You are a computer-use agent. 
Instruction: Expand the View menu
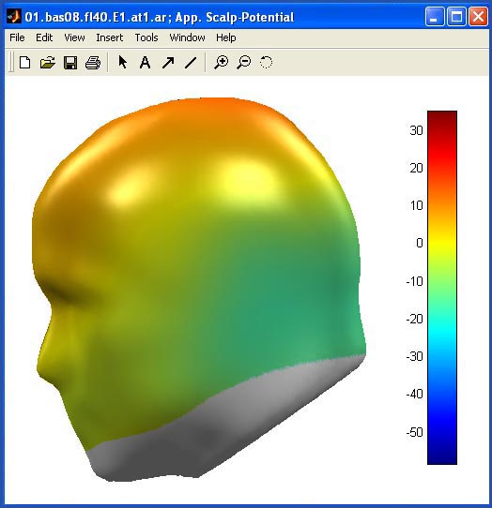pyautogui.click(x=74, y=37)
